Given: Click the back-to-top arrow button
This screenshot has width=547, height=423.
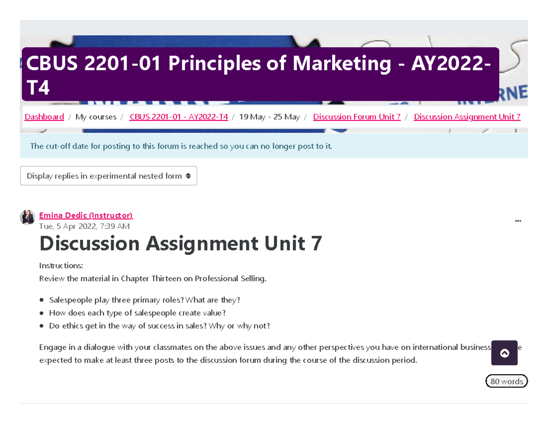Looking at the screenshot, I should point(504,353).
